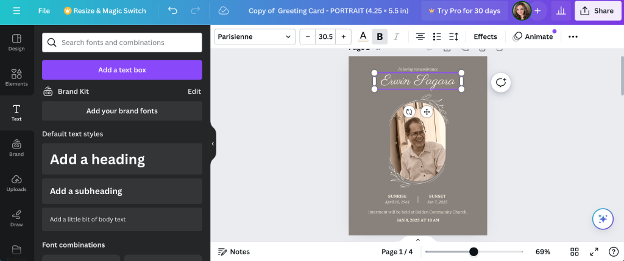Toggle bulleted list formatting
The image size is (624, 261).
click(x=437, y=37)
